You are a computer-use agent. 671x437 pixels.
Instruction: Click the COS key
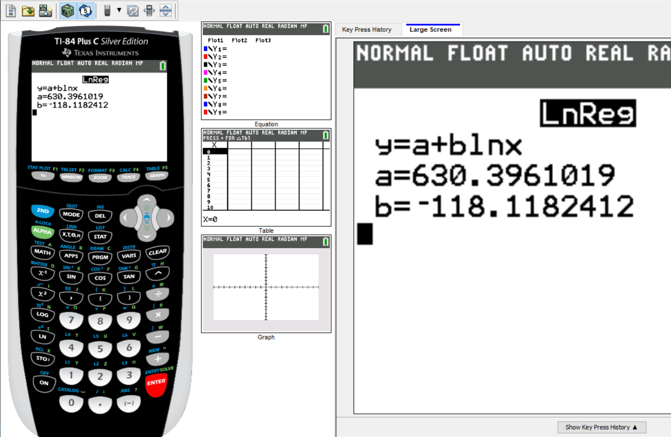pyautogui.click(x=100, y=278)
